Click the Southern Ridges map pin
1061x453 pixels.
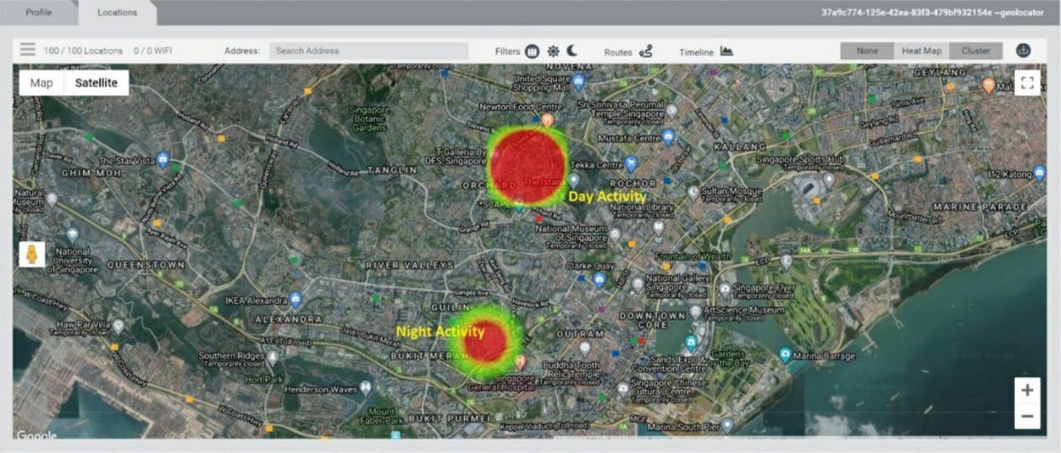(273, 358)
